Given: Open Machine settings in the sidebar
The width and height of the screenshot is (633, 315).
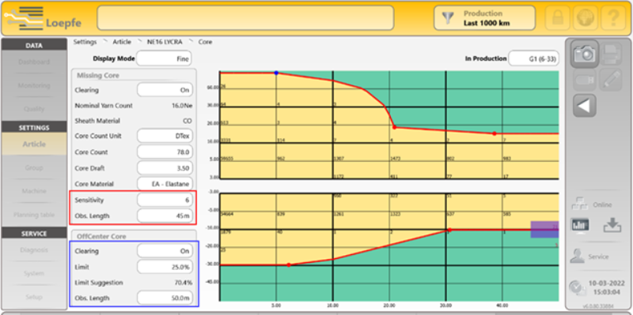Looking at the screenshot, I should click(34, 191).
